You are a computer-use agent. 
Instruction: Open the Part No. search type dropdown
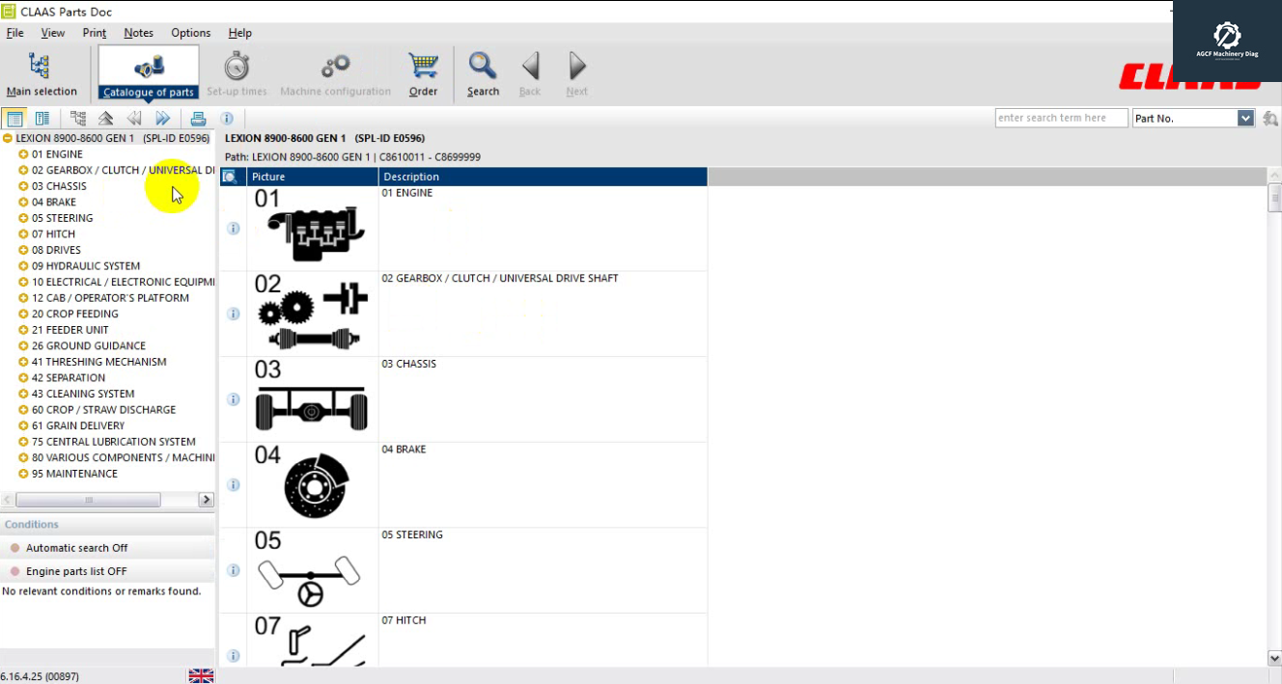pos(1244,119)
